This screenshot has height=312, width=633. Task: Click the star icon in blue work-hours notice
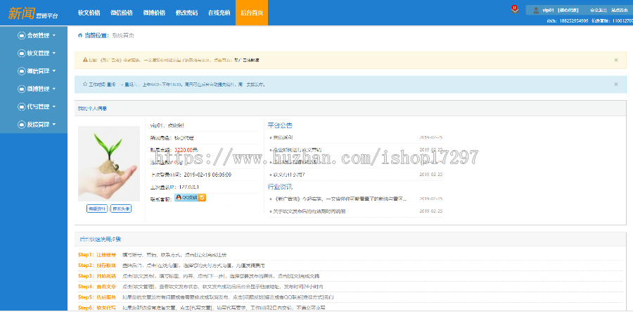(85, 85)
